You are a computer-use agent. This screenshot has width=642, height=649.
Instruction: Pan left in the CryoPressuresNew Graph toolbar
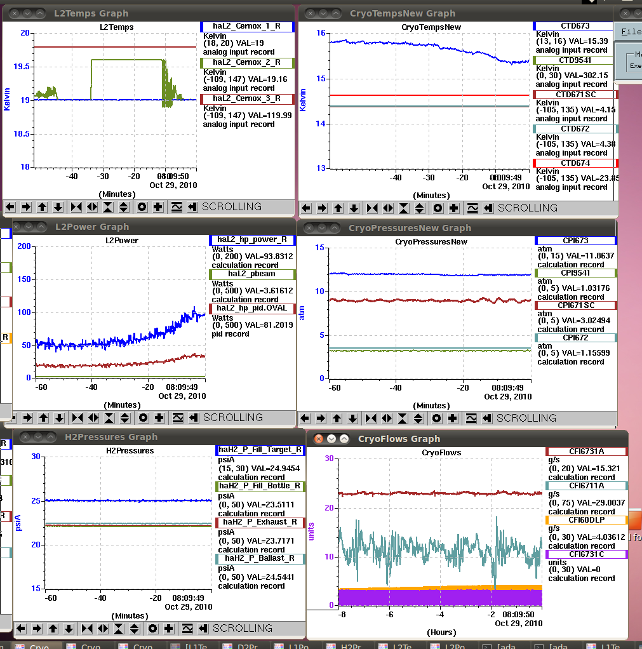[x=305, y=418]
